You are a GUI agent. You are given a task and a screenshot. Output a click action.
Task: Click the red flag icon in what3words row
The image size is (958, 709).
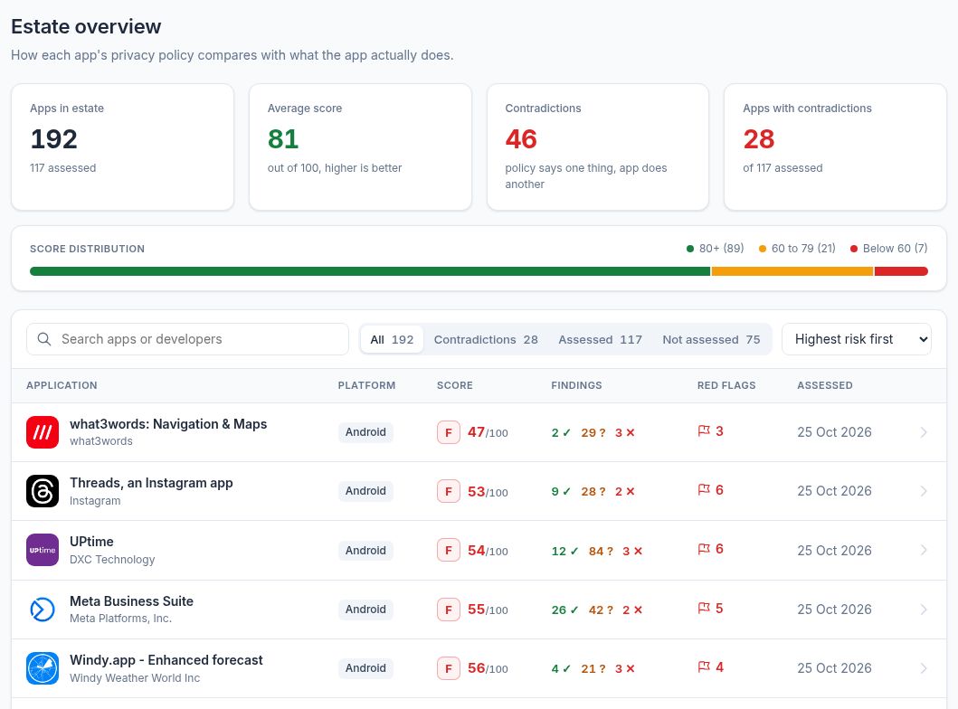coord(704,431)
